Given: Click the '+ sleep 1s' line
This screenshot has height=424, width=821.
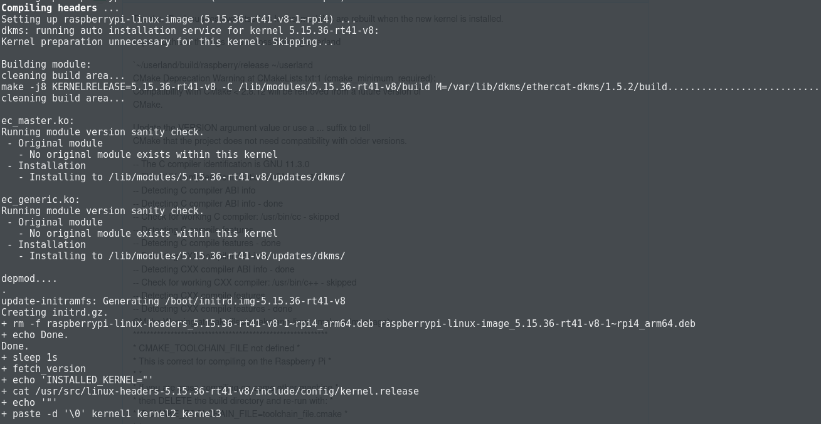Looking at the screenshot, I should [29, 358].
